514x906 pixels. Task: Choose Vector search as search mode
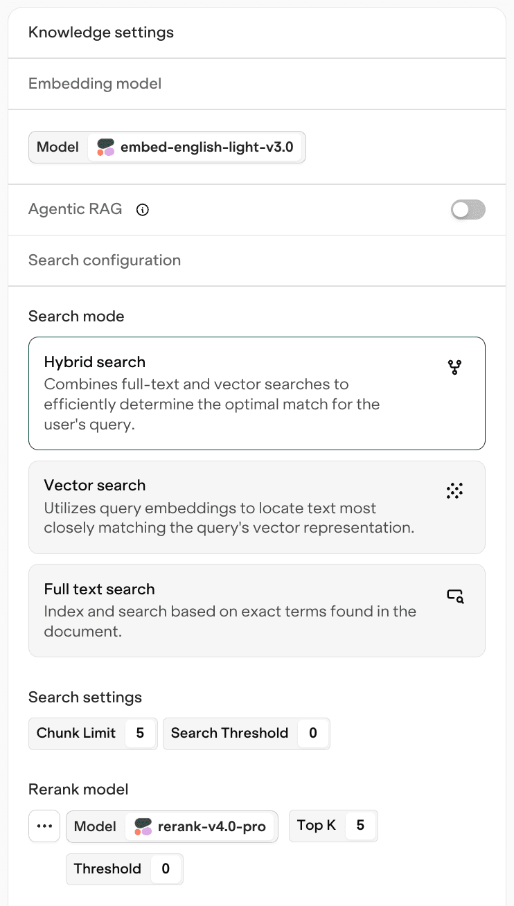point(256,507)
